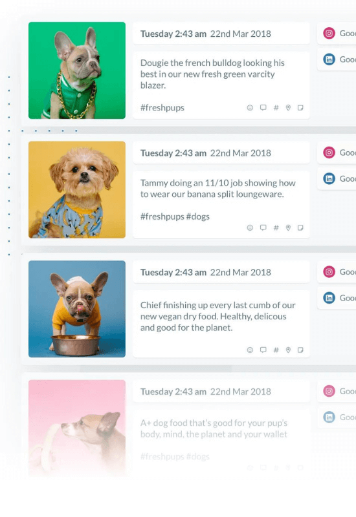Screen dimensions: 356x517
Task: Open the blue background bulldog thumbnail
Action: pyautogui.click(x=77, y=309)
